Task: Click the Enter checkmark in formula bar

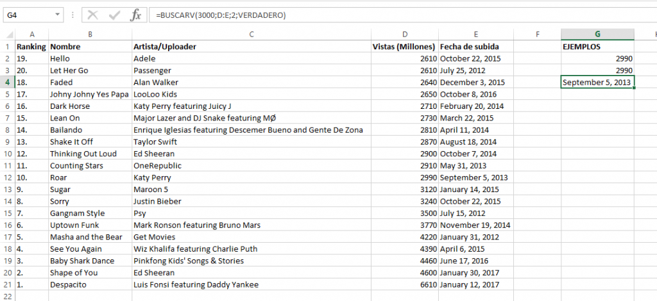Action: click(x=114, y=15)
